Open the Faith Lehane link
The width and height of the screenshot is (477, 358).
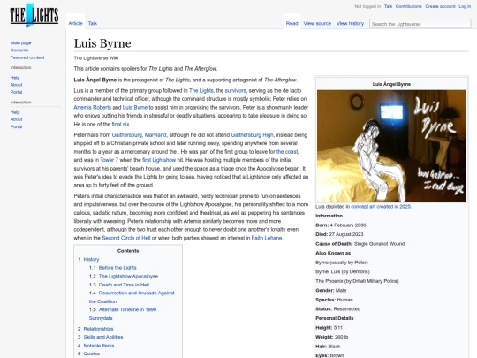pos(267,238)
